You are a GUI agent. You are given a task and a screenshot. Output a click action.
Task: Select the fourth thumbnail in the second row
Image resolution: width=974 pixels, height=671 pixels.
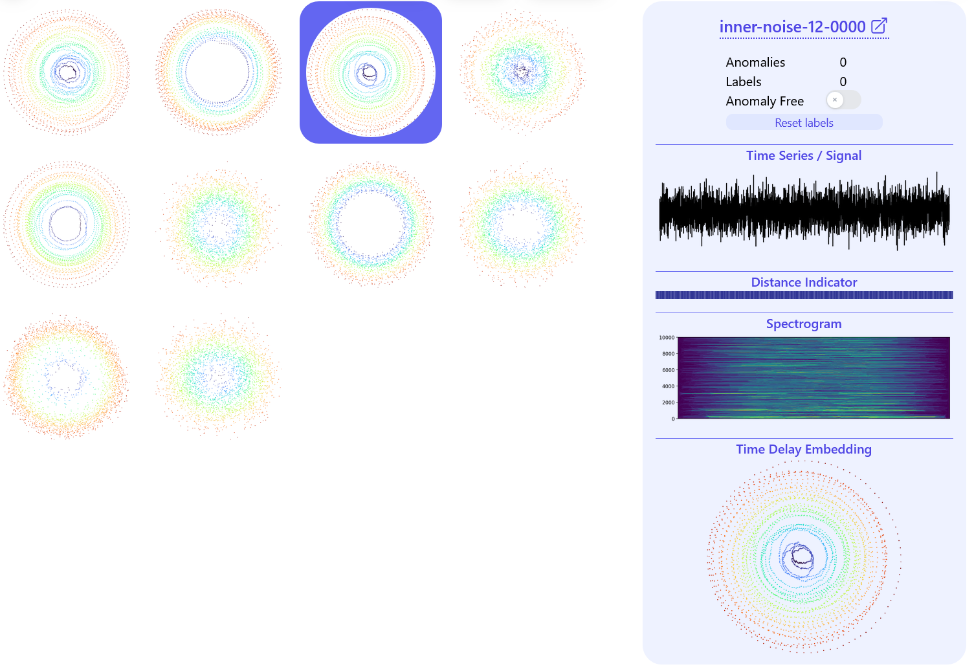tap(523, 224)
